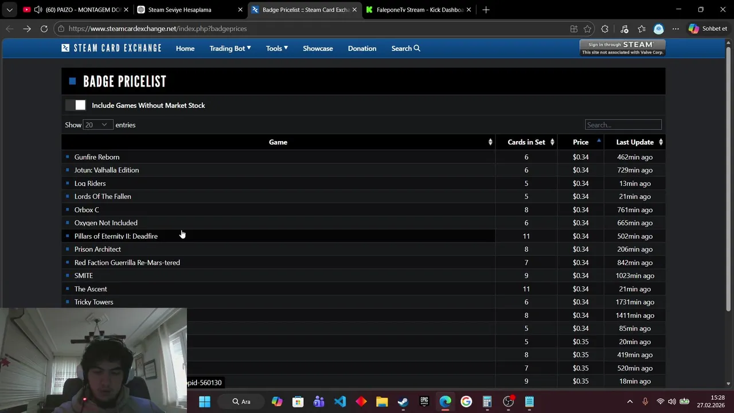734x413 pixels.
Task: Sort by the Game column header
Action: [x=278, y=142]
